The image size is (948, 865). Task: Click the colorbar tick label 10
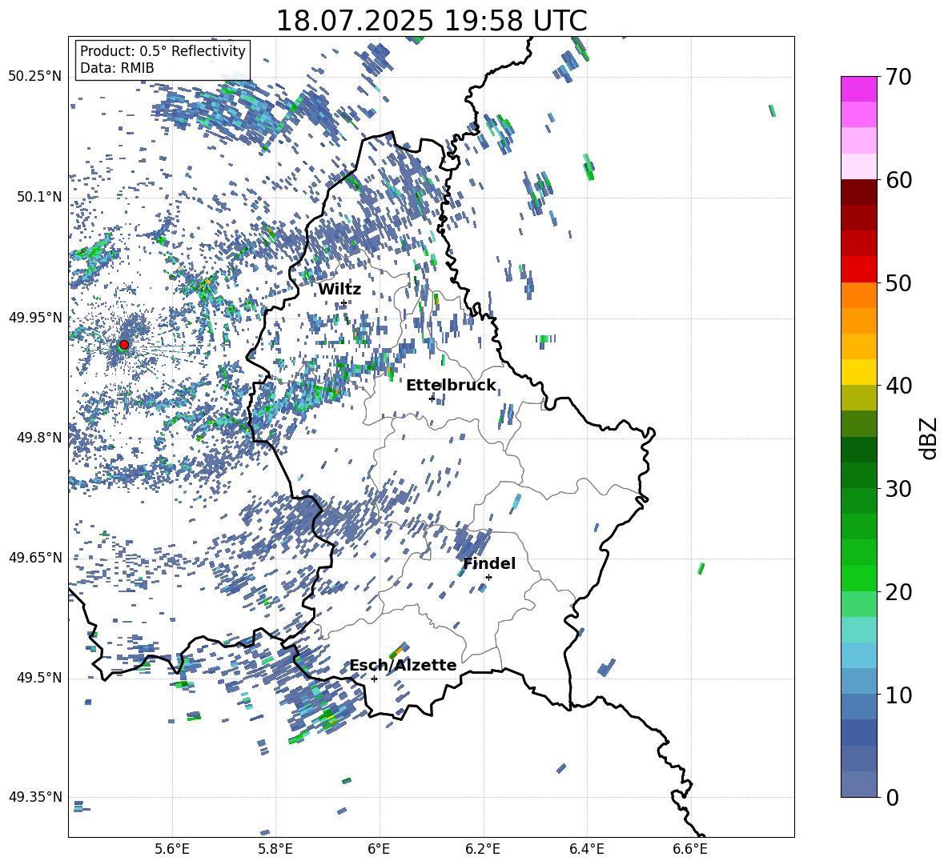pyautogui.click(x=898, y=695)
